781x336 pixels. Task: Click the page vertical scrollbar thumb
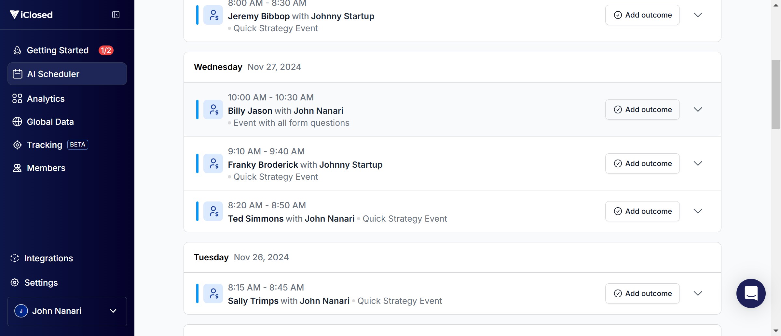(x=776, y=95)
